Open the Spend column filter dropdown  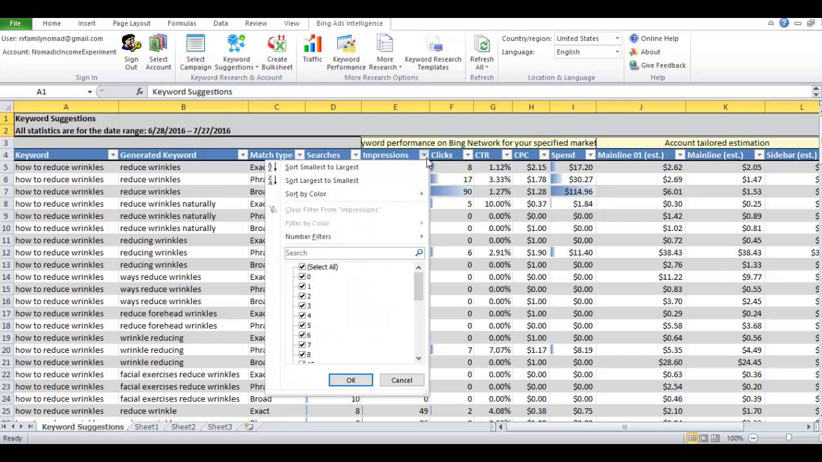(x=590, y=155)
